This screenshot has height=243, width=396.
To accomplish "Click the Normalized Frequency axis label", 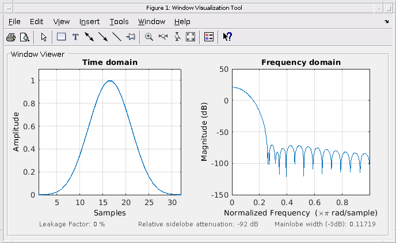I will pos(300,213).
